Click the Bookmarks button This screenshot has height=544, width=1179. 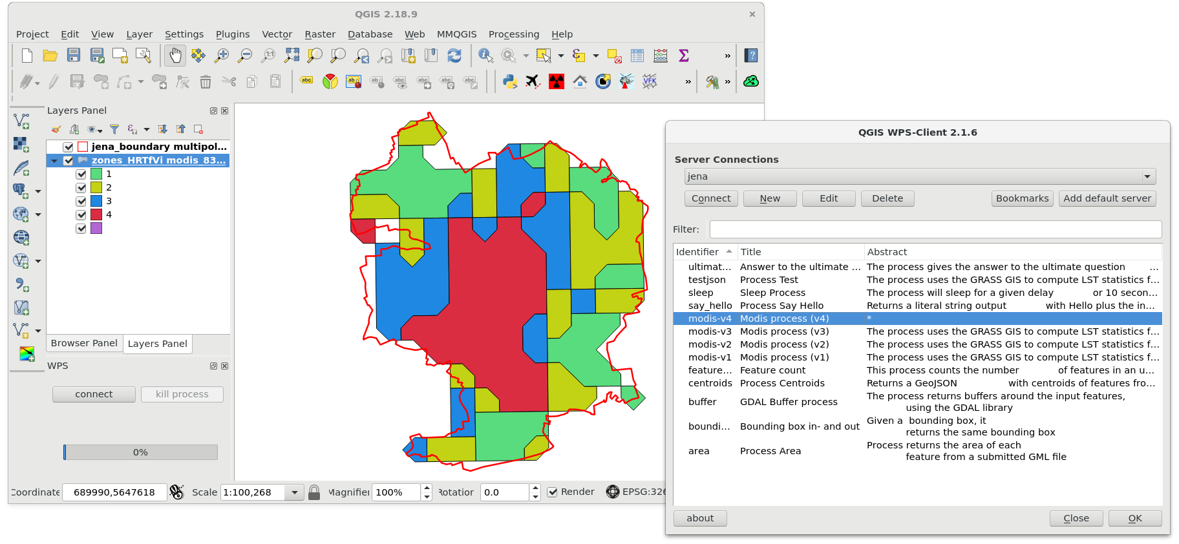tap(1023, 198)
